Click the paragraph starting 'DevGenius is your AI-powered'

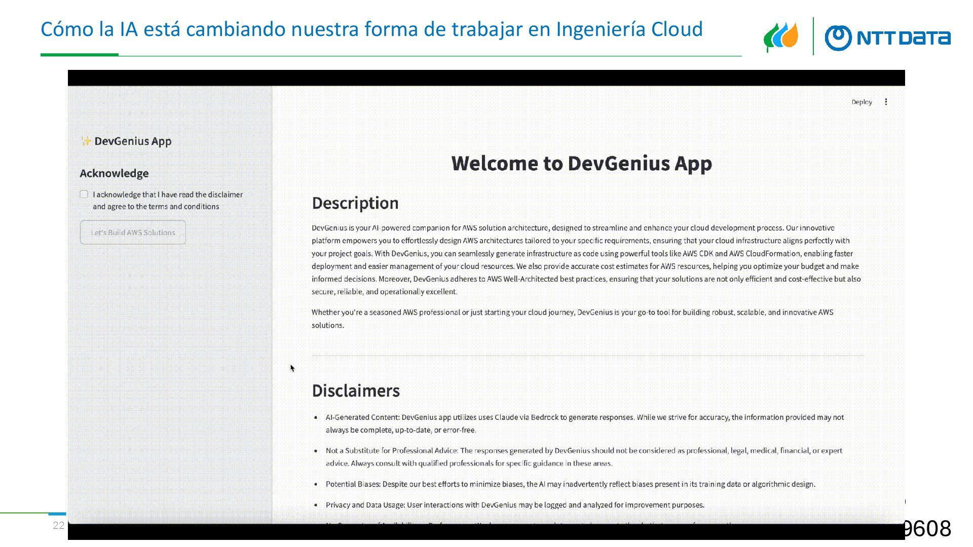(586, 260)
